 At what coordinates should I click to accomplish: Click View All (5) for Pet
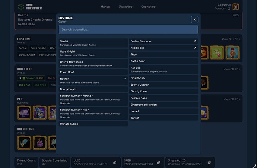click(x=232, y=99)
